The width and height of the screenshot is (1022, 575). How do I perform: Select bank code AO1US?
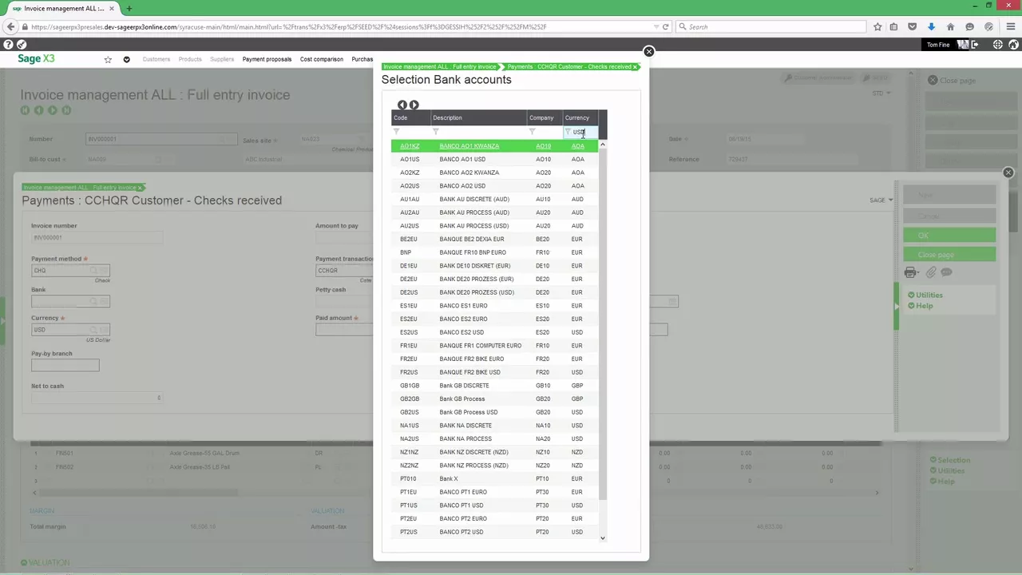(x=410, y=159)
